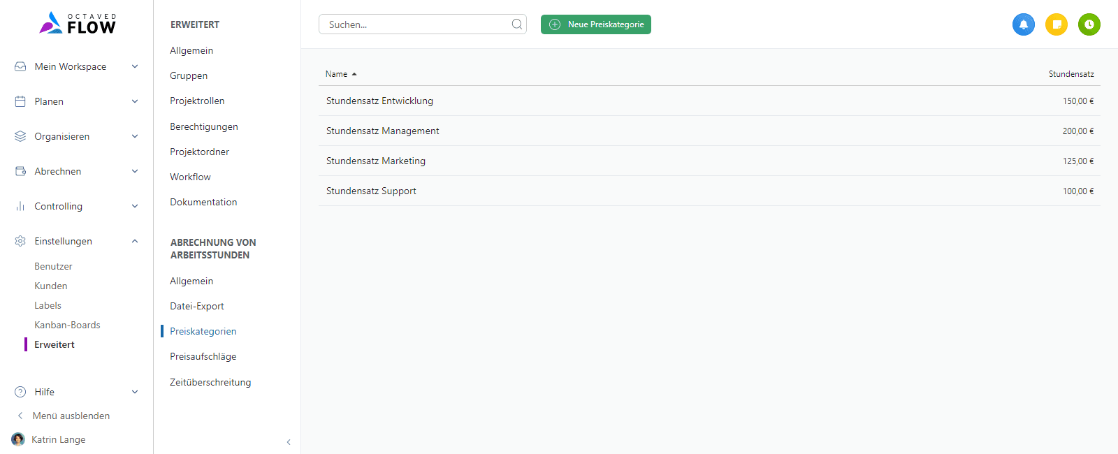Click the Suchen search field
This screenshot has width=1118, height=454.
(x=423, y=24)
